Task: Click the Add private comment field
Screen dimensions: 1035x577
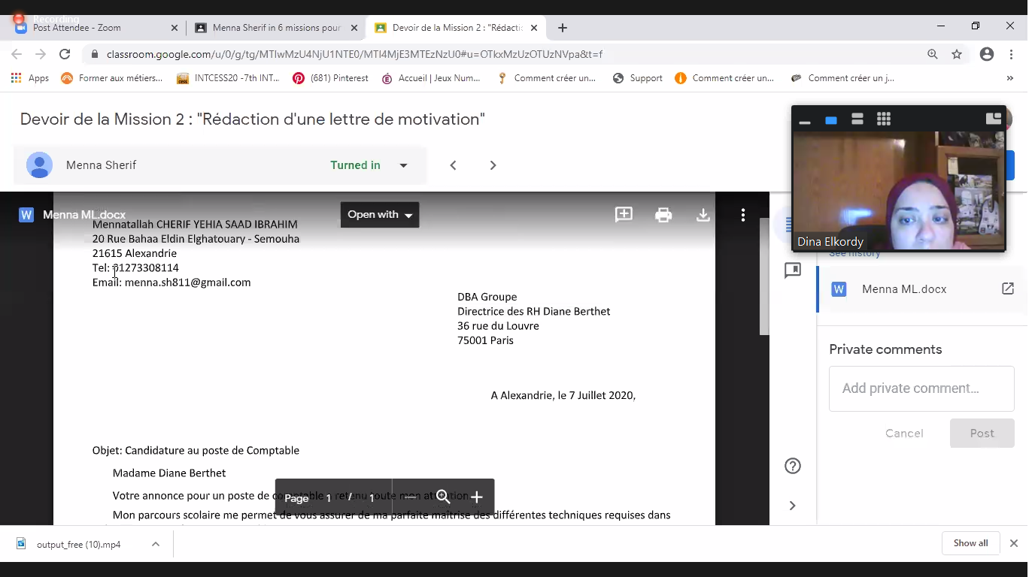Action: (x=921, y=388)
